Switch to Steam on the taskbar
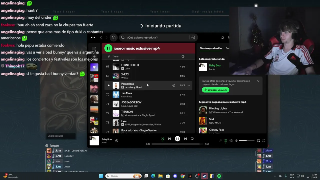Screen dimensions: 320x180 pos(204,176)
